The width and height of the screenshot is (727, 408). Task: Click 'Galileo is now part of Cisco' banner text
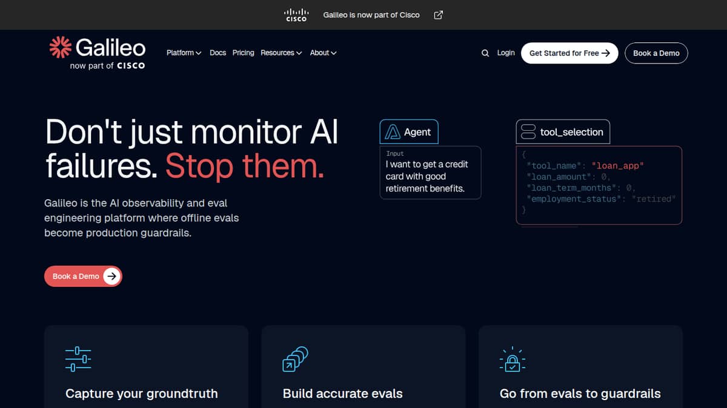[371, 15]
